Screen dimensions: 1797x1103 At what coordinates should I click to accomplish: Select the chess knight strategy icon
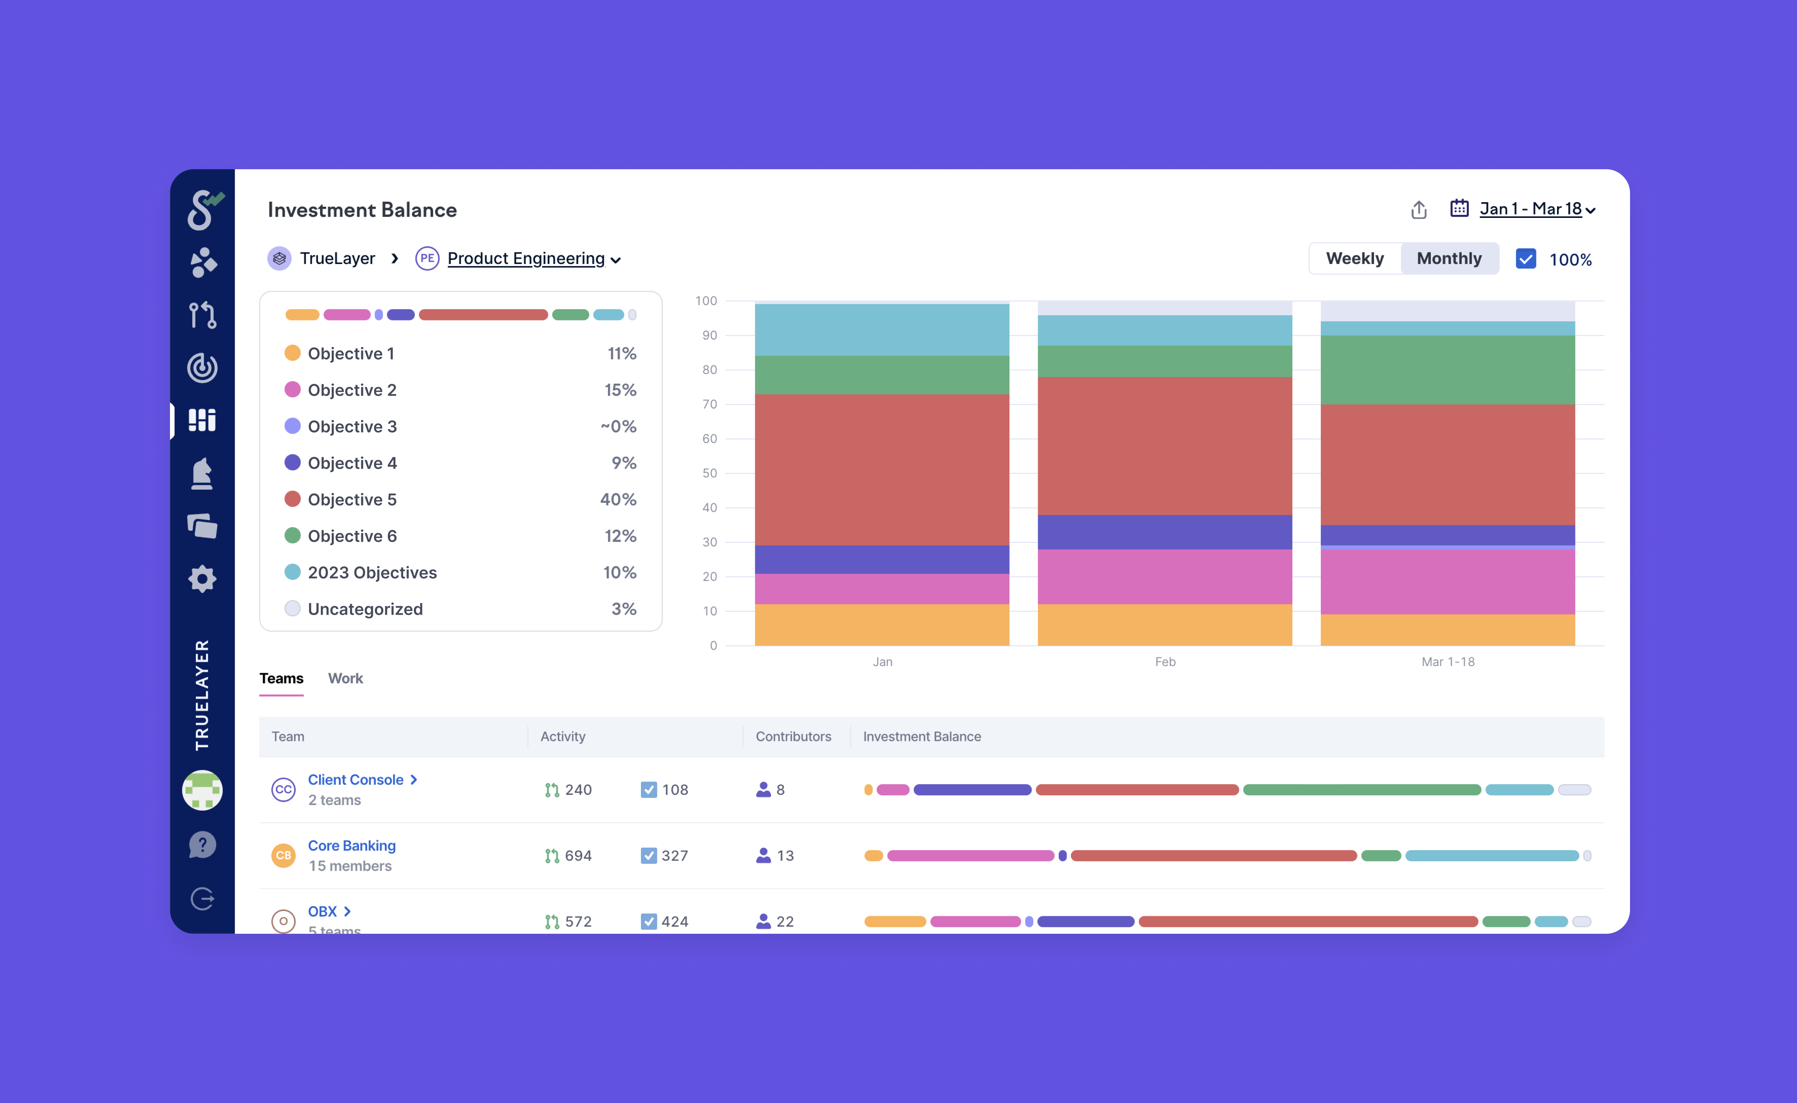point(202,474)
